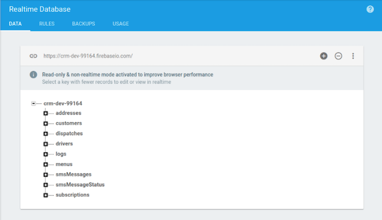Select the customers key label
Screen dimensions: 382x220
click(69, 123)
